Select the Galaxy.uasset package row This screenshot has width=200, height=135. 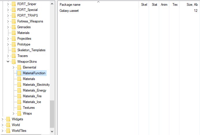tap(129, 11)
